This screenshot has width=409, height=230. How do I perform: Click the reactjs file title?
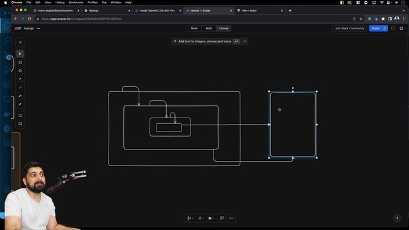click(29, 28)
